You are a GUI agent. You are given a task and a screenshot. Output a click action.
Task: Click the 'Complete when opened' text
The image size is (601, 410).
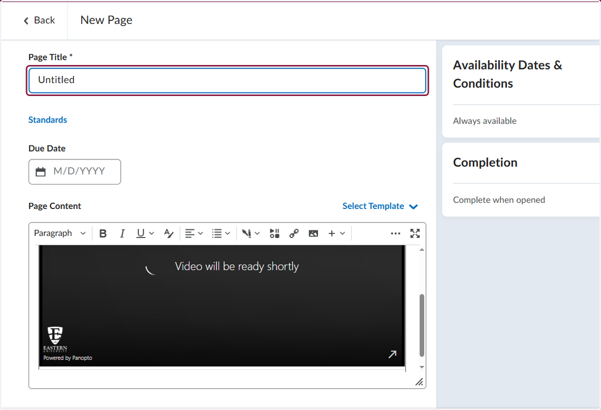499,200
